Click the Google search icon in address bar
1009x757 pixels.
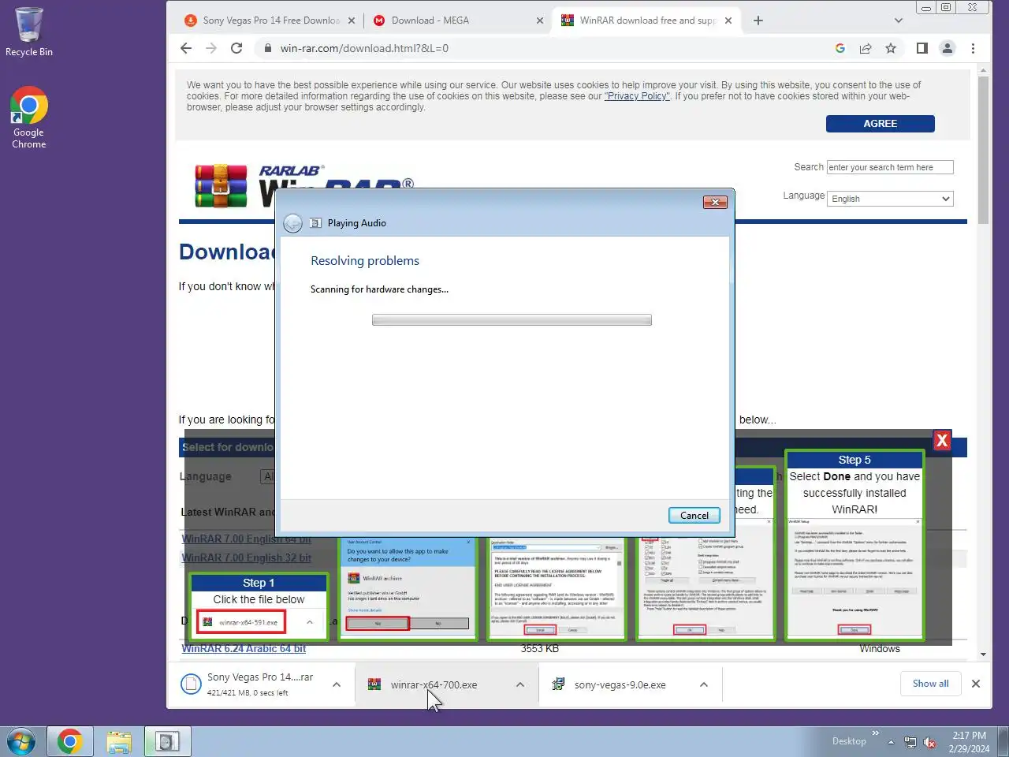(x=840, y=48)
